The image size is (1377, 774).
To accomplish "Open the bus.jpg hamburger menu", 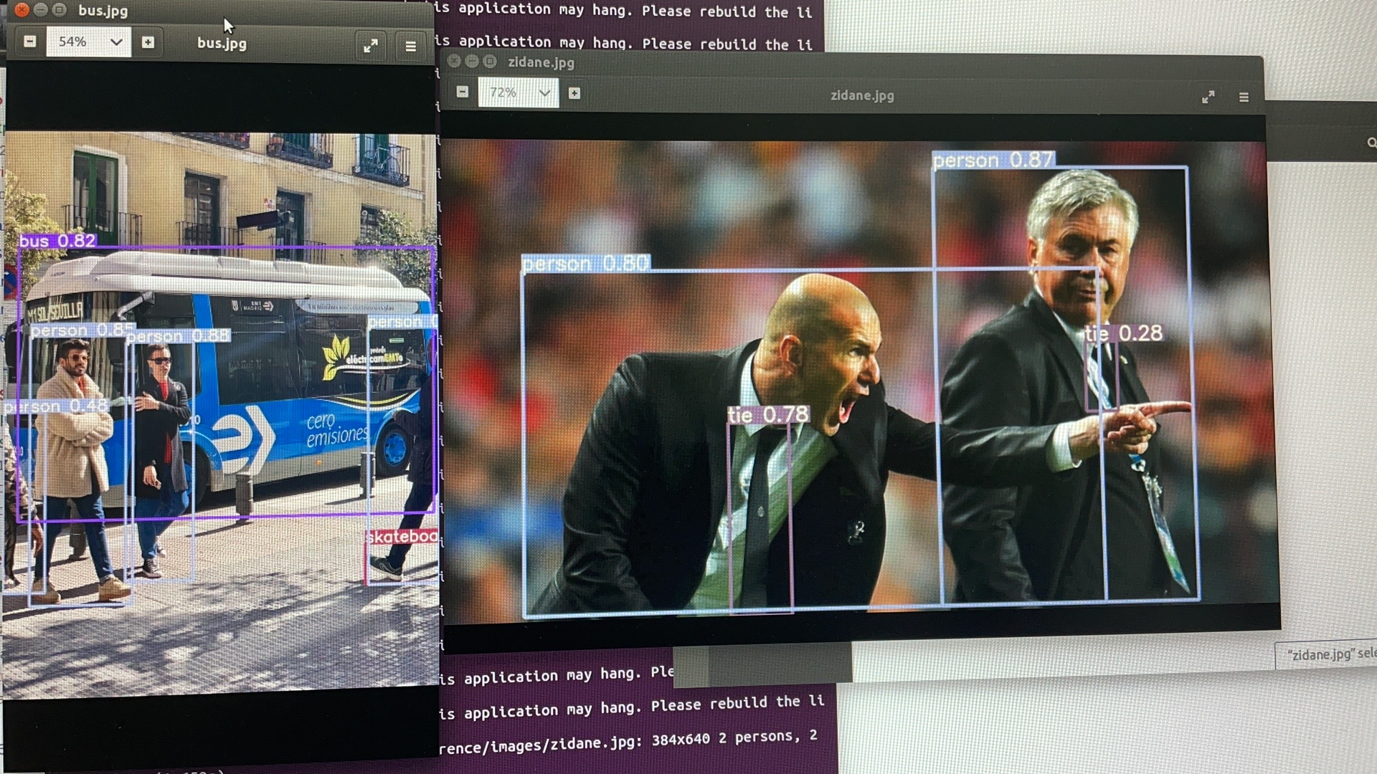I will (x=411, y=47).
